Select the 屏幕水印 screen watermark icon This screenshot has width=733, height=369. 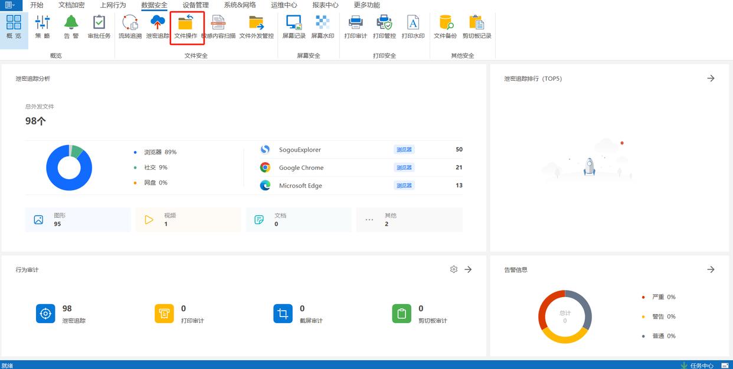[x=323, y=27]
